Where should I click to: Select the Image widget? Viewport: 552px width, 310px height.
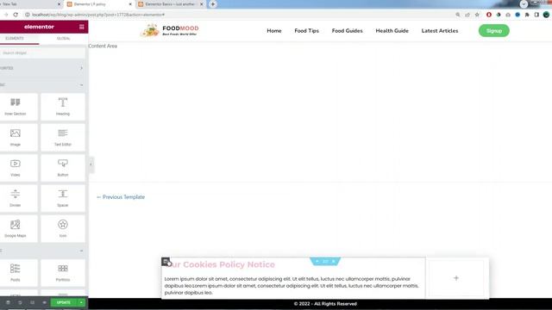pos(16,138)
